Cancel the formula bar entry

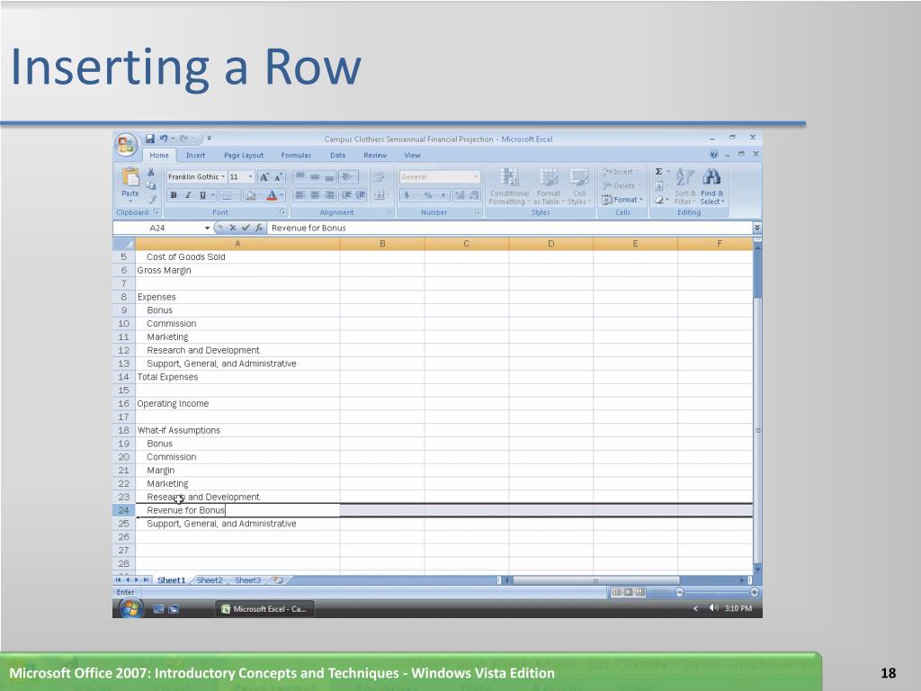coord(233,228)
